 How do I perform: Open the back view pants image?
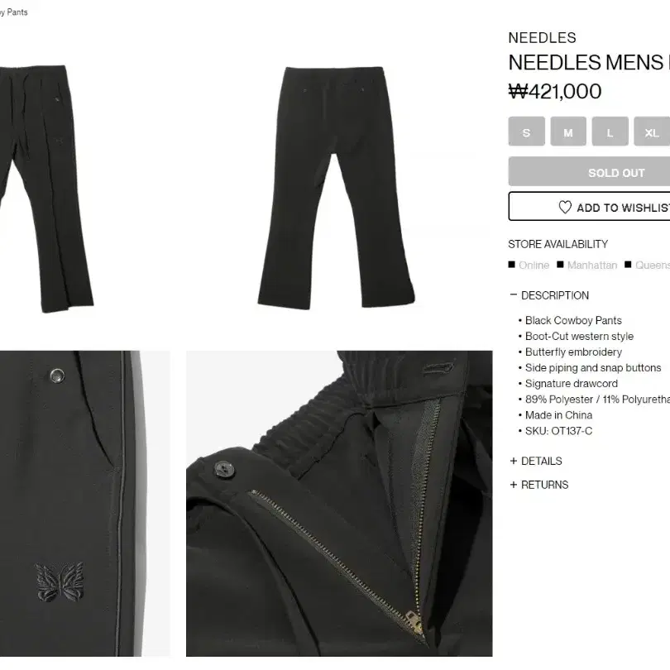coord(336,186)
